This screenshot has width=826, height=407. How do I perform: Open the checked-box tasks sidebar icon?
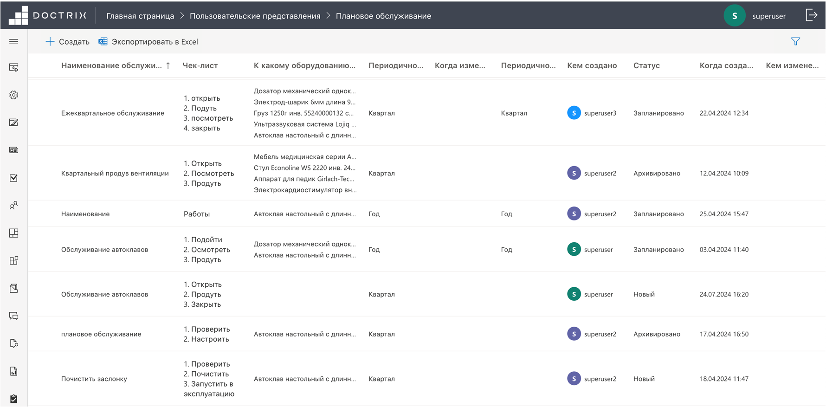pyautogui.click(x=14, y=178)
